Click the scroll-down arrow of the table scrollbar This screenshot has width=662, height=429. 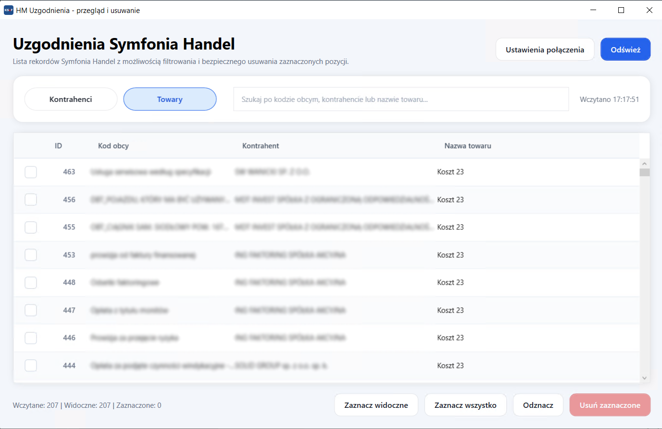point(645,378)
